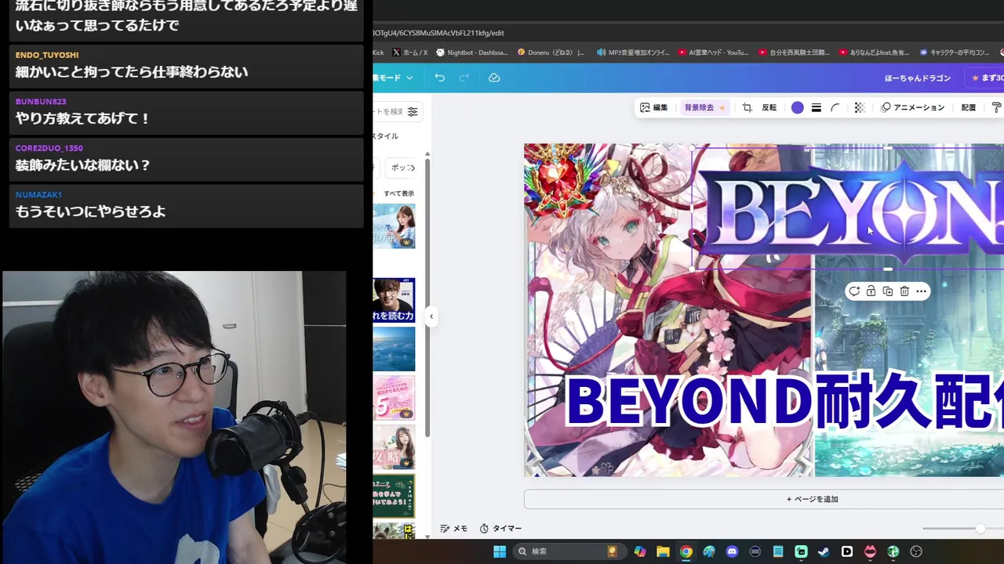Open the メモ notes panel

click(x=454, y=529)
